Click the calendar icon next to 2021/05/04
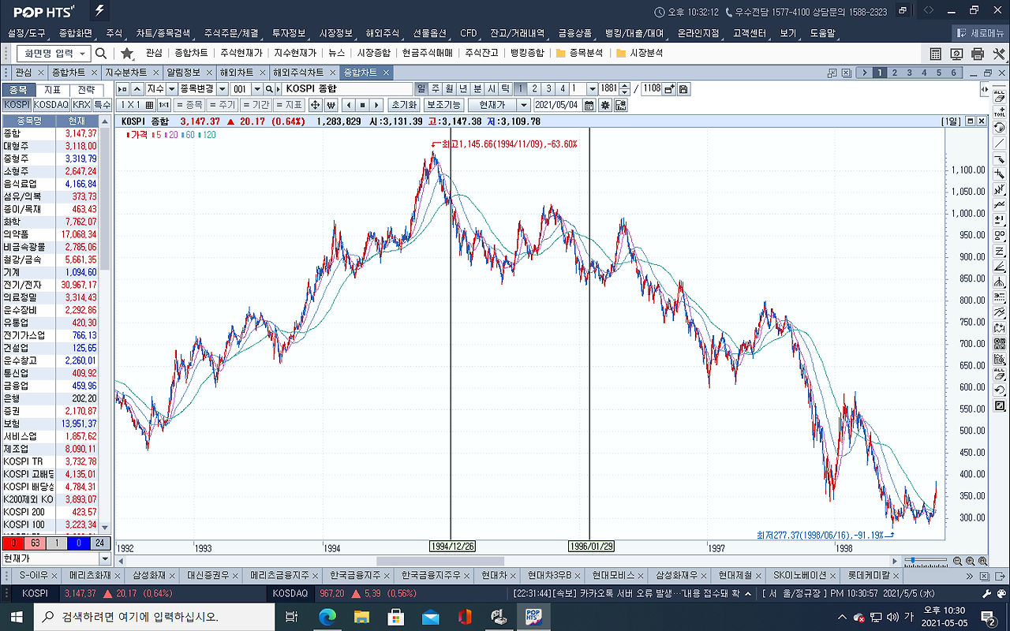This screenshot has height=631, width=1010. pos(589,105)
